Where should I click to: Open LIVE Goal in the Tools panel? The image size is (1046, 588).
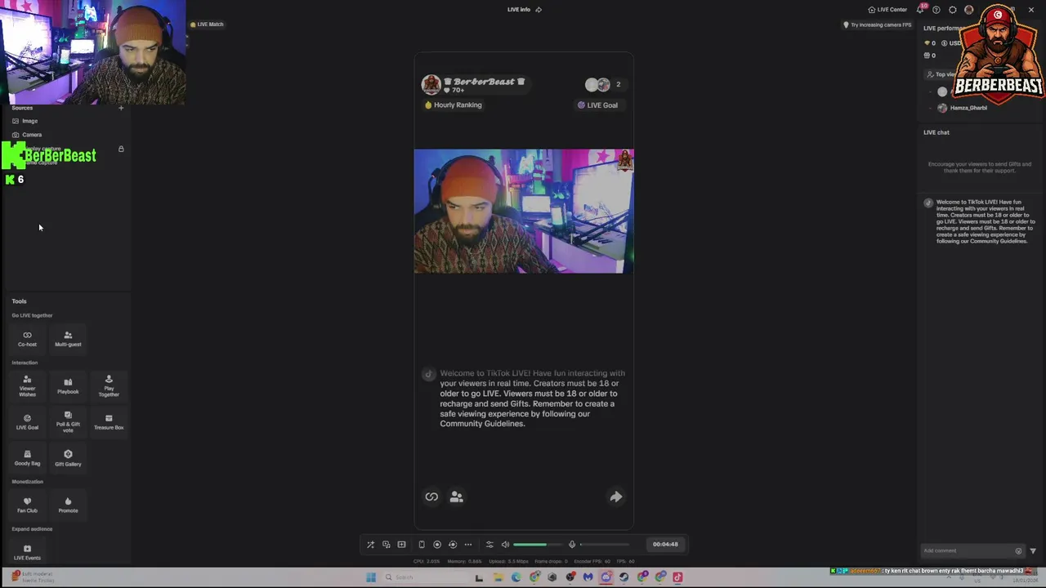click(27, 421)
